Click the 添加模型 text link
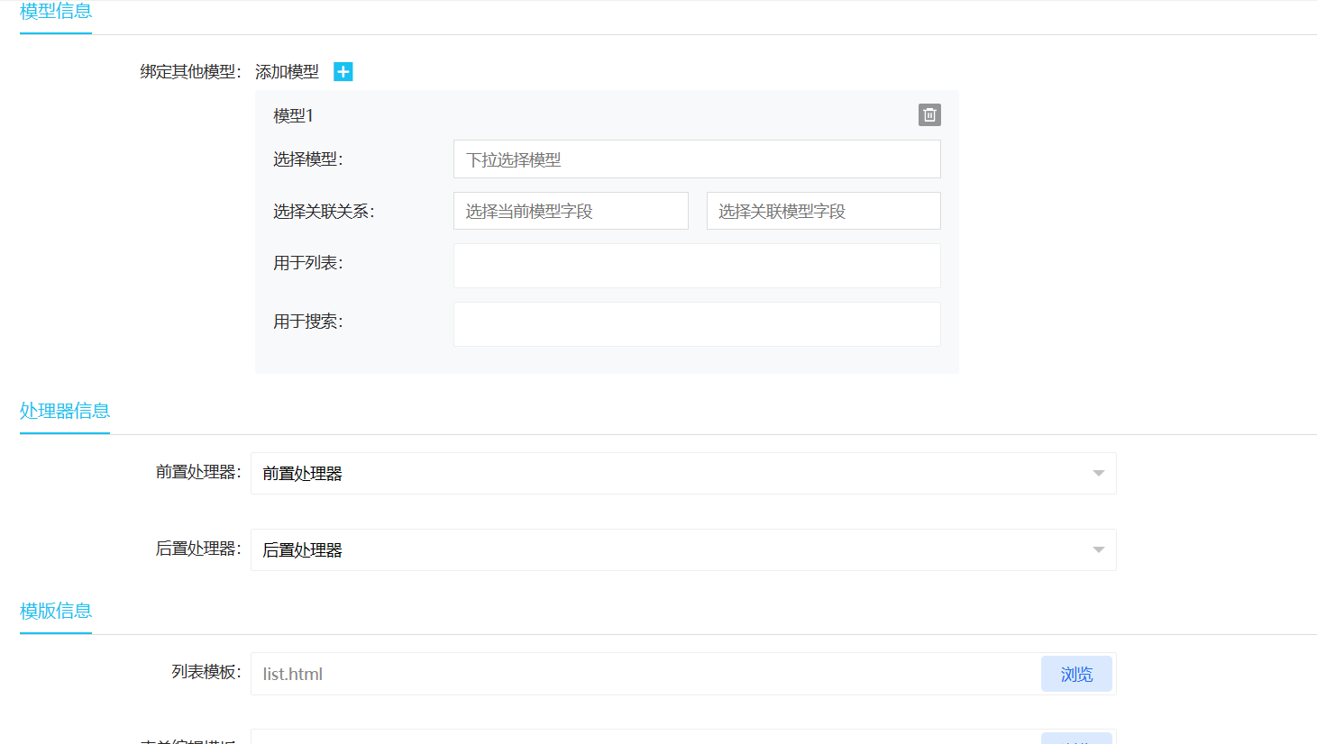1317x744 pixels. (x=287, y=72)
